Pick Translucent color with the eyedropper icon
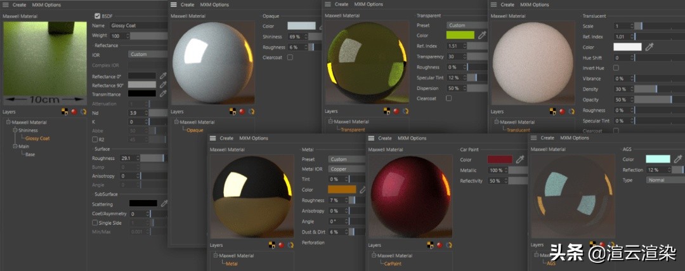685x271 pixels. [x=649, y=47]
